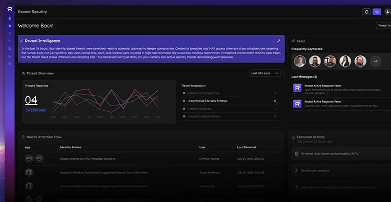
Task: Click the pink Unauthorized Access legend swatch
Action: (x=184, y=101)
